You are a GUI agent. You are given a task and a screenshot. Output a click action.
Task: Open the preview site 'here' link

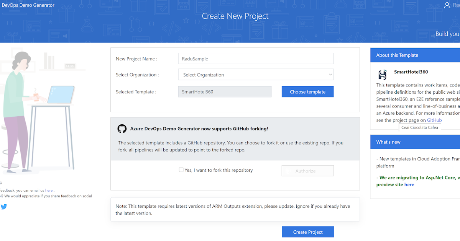pyautogui.click(x=409, y=184)
